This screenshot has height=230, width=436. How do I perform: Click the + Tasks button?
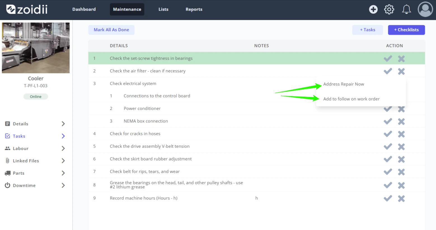(367, 30)
